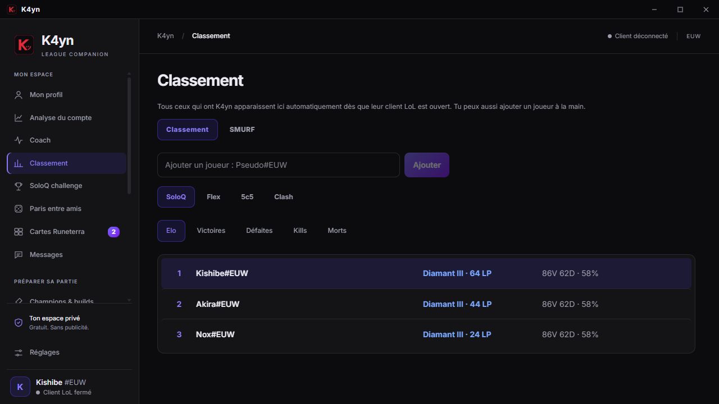Click the Messages chat bubble icon
This screenshot has width=719, height=404.
click(x=19, y=255)
